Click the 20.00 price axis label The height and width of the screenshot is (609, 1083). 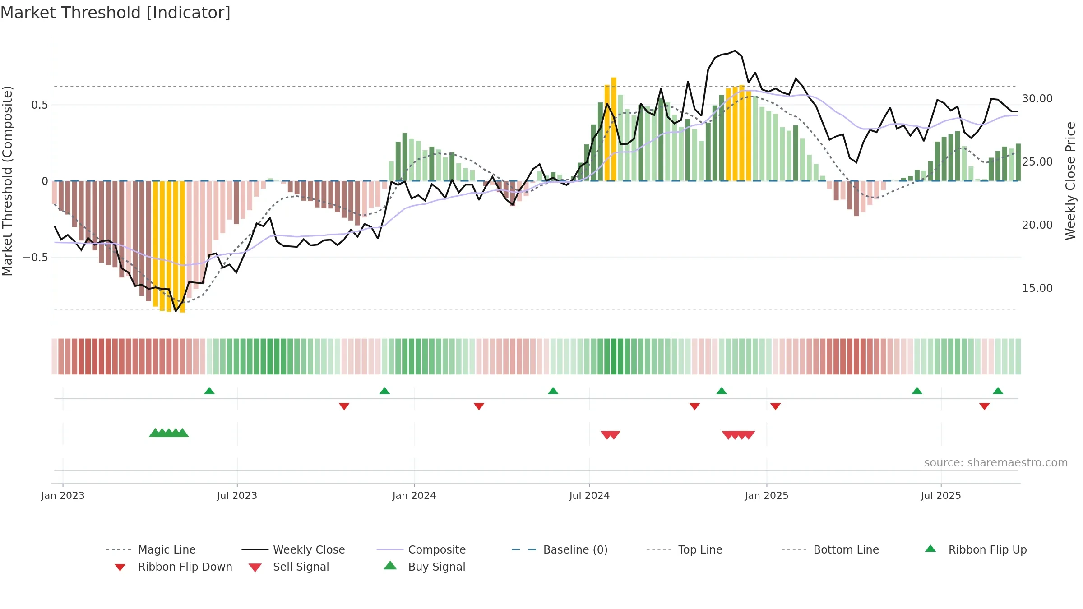click(1037, 225)
